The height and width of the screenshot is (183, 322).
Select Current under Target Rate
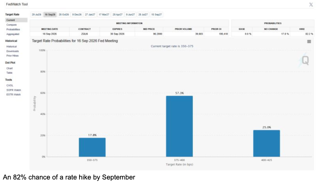(16, 20)
